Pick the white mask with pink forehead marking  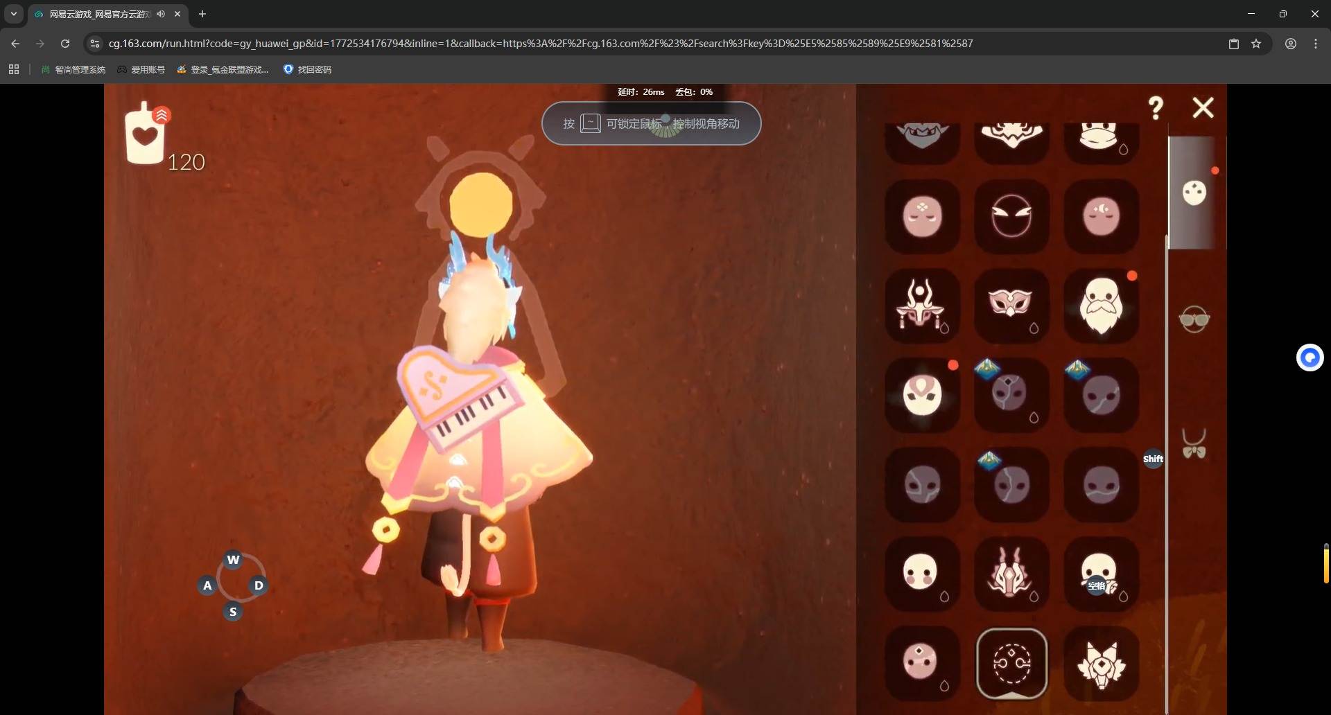point(922,395)
